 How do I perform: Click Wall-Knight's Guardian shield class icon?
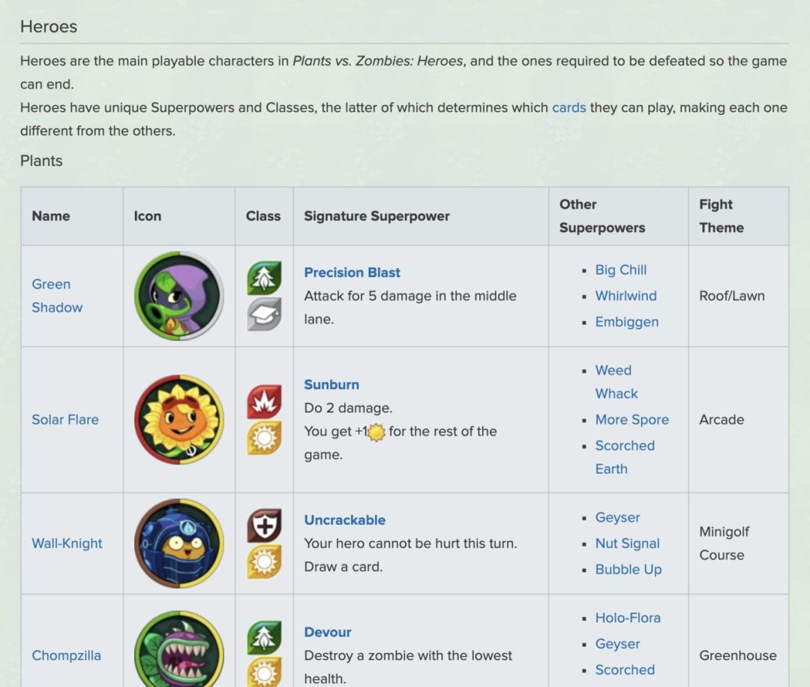pos(264,526)
